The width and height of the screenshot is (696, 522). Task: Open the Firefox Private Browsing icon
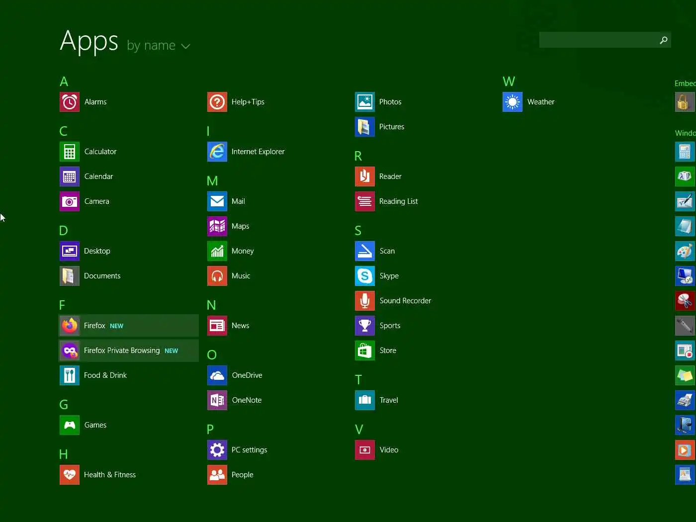click(x=70, y=350)
